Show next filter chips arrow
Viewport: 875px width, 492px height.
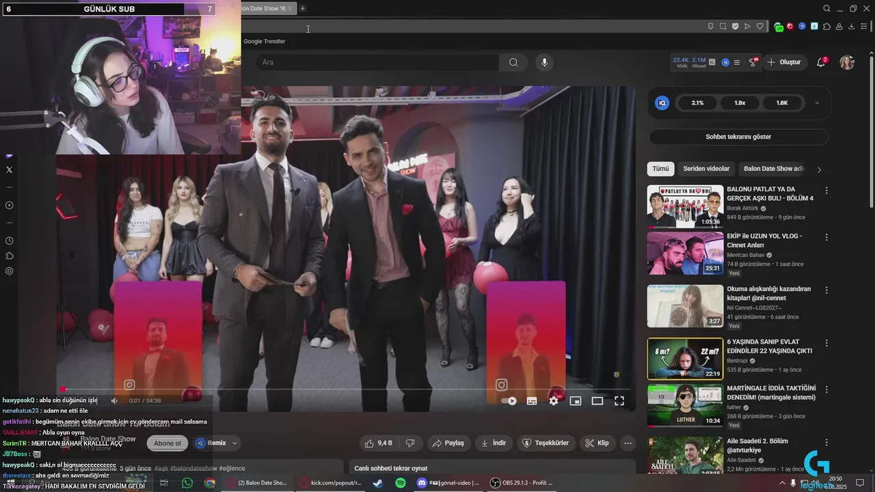[x=819, y=169]
